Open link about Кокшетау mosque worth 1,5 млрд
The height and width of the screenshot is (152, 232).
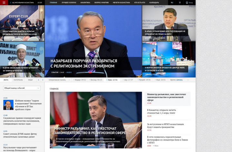pos(161,112)
